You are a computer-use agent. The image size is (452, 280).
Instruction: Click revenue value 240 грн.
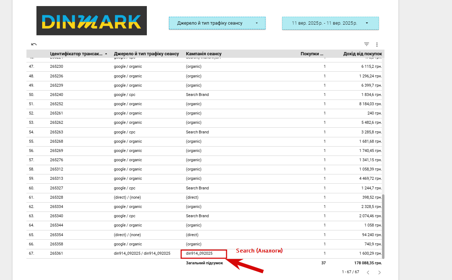(x=374, y=113)
